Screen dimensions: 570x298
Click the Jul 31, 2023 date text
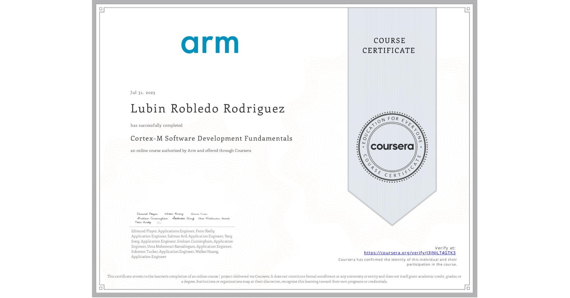[x=142, y=92]
